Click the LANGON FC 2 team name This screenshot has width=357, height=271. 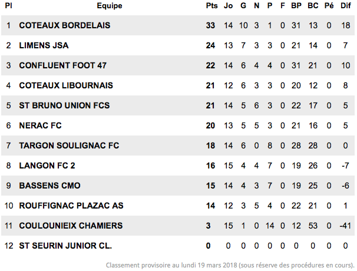47,166
